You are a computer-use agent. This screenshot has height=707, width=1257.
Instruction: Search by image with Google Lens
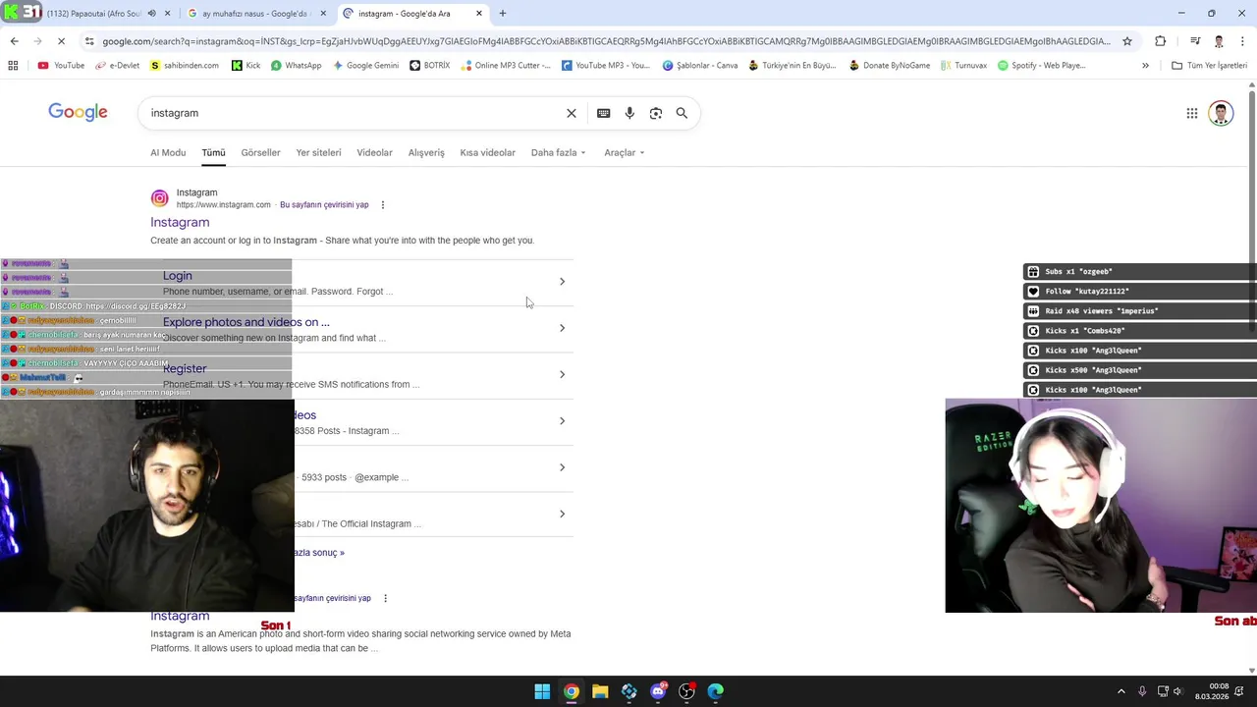pos(656,113)
